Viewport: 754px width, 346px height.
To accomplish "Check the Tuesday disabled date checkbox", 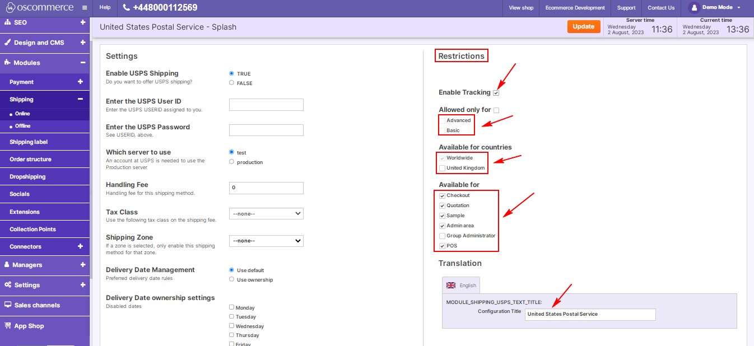I will [232, 316].
